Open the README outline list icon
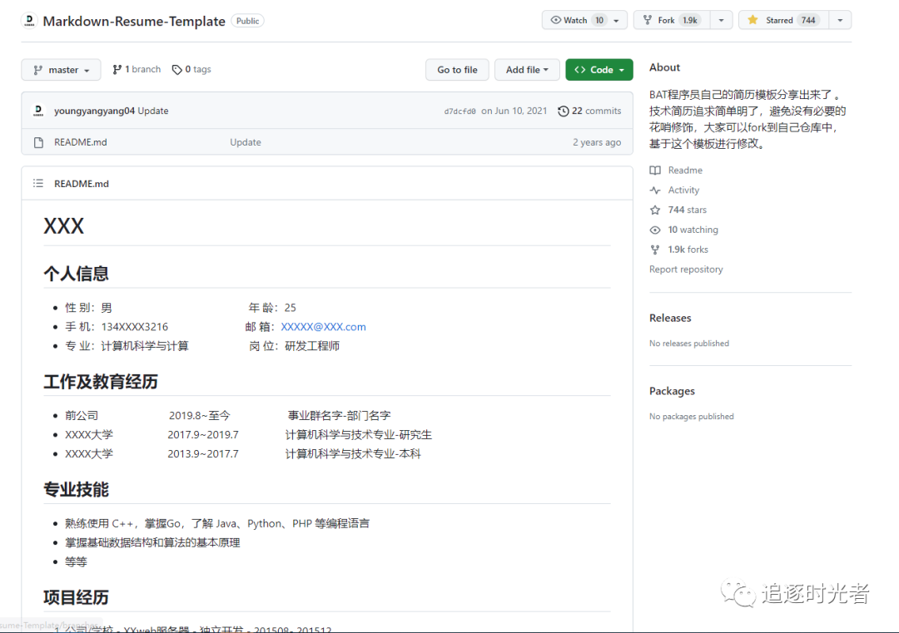The width and height of the screenshot is (899, 633). tap(38, 183)
